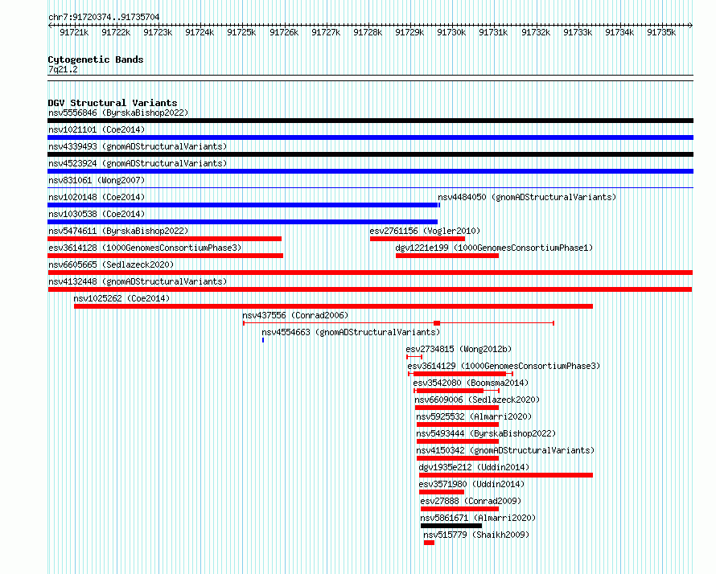
Task: Click esv2734815 (Wong2012b) label
Action: 459,349
